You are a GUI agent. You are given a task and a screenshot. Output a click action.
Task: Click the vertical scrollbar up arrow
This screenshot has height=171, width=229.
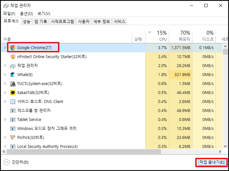225,46
